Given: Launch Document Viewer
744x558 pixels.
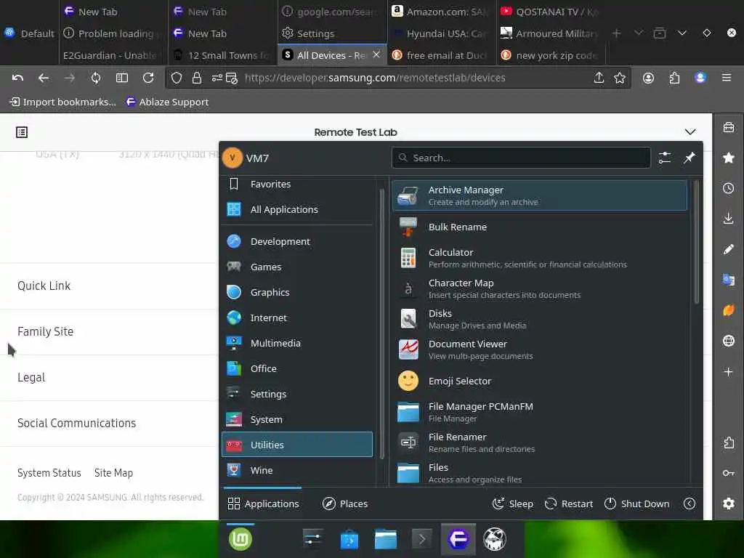Looking at the screenshot, I should pos(540,349).
